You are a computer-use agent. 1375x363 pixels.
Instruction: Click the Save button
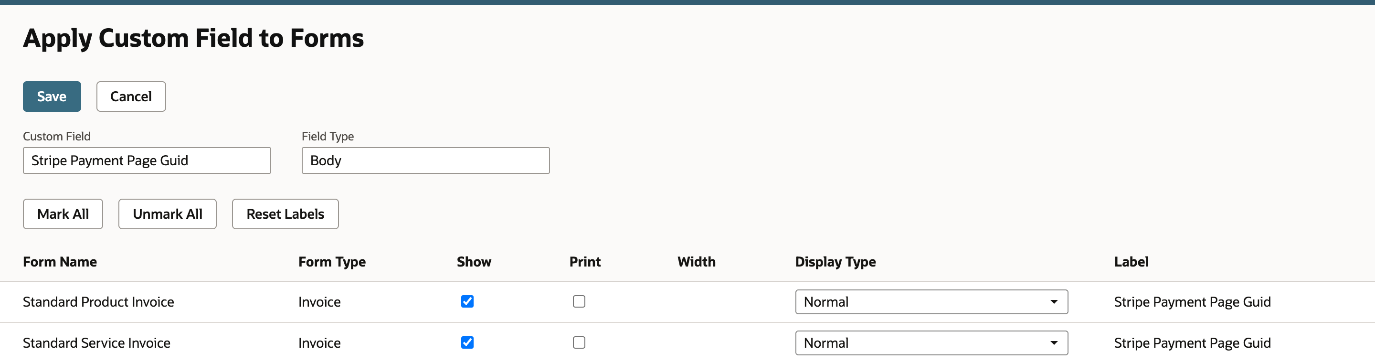52,96
